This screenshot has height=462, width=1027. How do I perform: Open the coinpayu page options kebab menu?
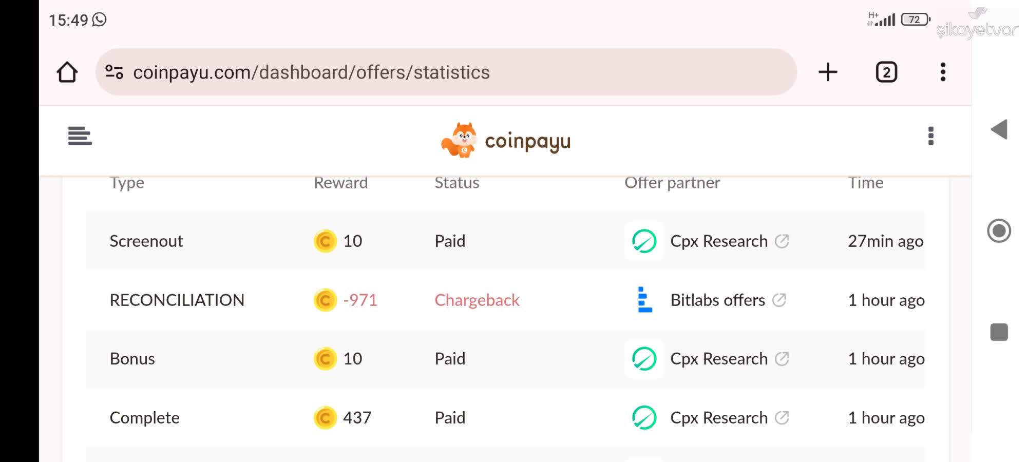pyautogui.click(x=930, y=137)
